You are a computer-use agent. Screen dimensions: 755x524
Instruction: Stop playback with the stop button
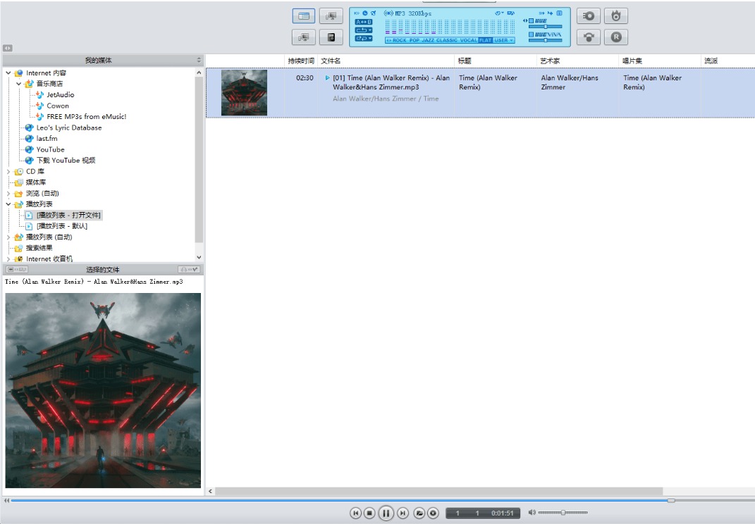pos(369,513)
